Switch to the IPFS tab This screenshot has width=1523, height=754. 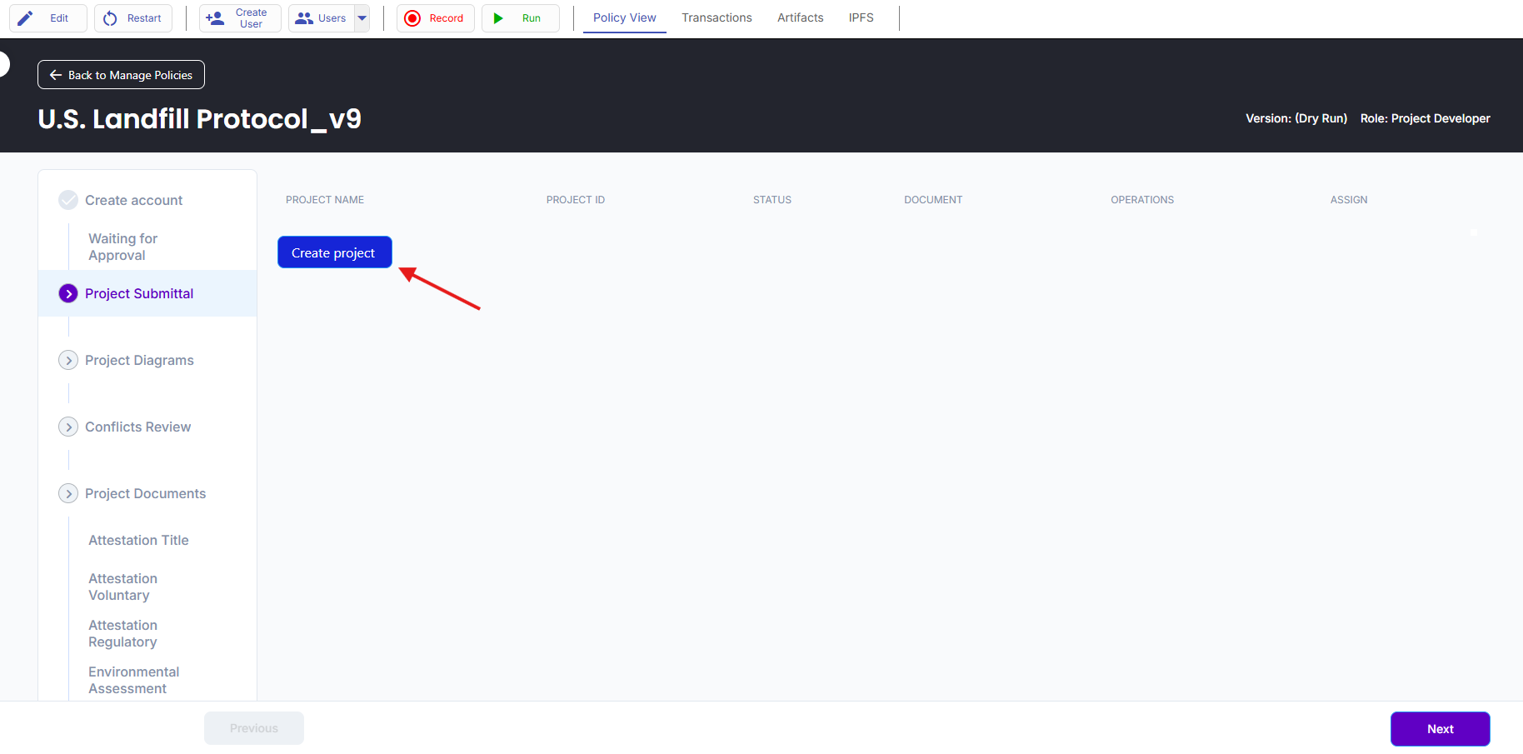861,17
